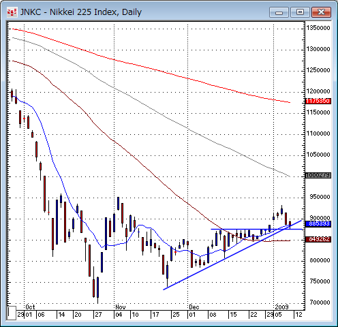
Task: Click the 750000 price axis label
Action: 320,281
